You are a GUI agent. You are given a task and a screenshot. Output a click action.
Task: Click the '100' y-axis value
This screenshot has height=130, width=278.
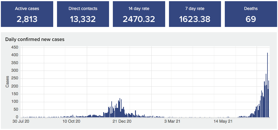click(x=15, y=102)
